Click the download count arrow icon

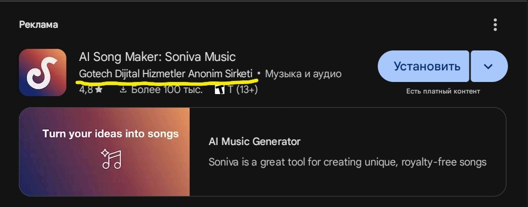pyautogui.click(x=123, y=90)
